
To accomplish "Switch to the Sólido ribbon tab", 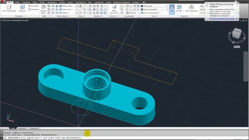I will [17, 2].
